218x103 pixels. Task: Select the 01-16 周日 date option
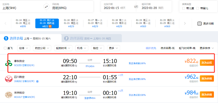(71, 23)
